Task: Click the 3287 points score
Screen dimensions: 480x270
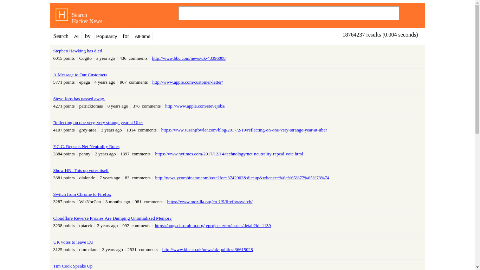Action: [64, 202]
